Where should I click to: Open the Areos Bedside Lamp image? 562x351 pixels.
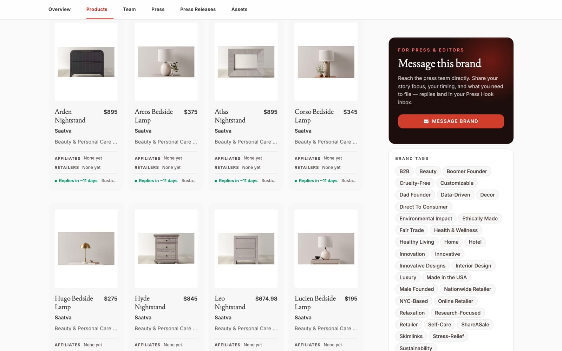pos(166,62)
